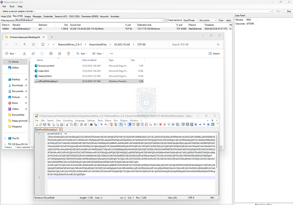Screen dimensions: 293x205
Task: Click the Cut scissors icon in Notepad++
Action: pyautogui.click(x=67, y=125)
